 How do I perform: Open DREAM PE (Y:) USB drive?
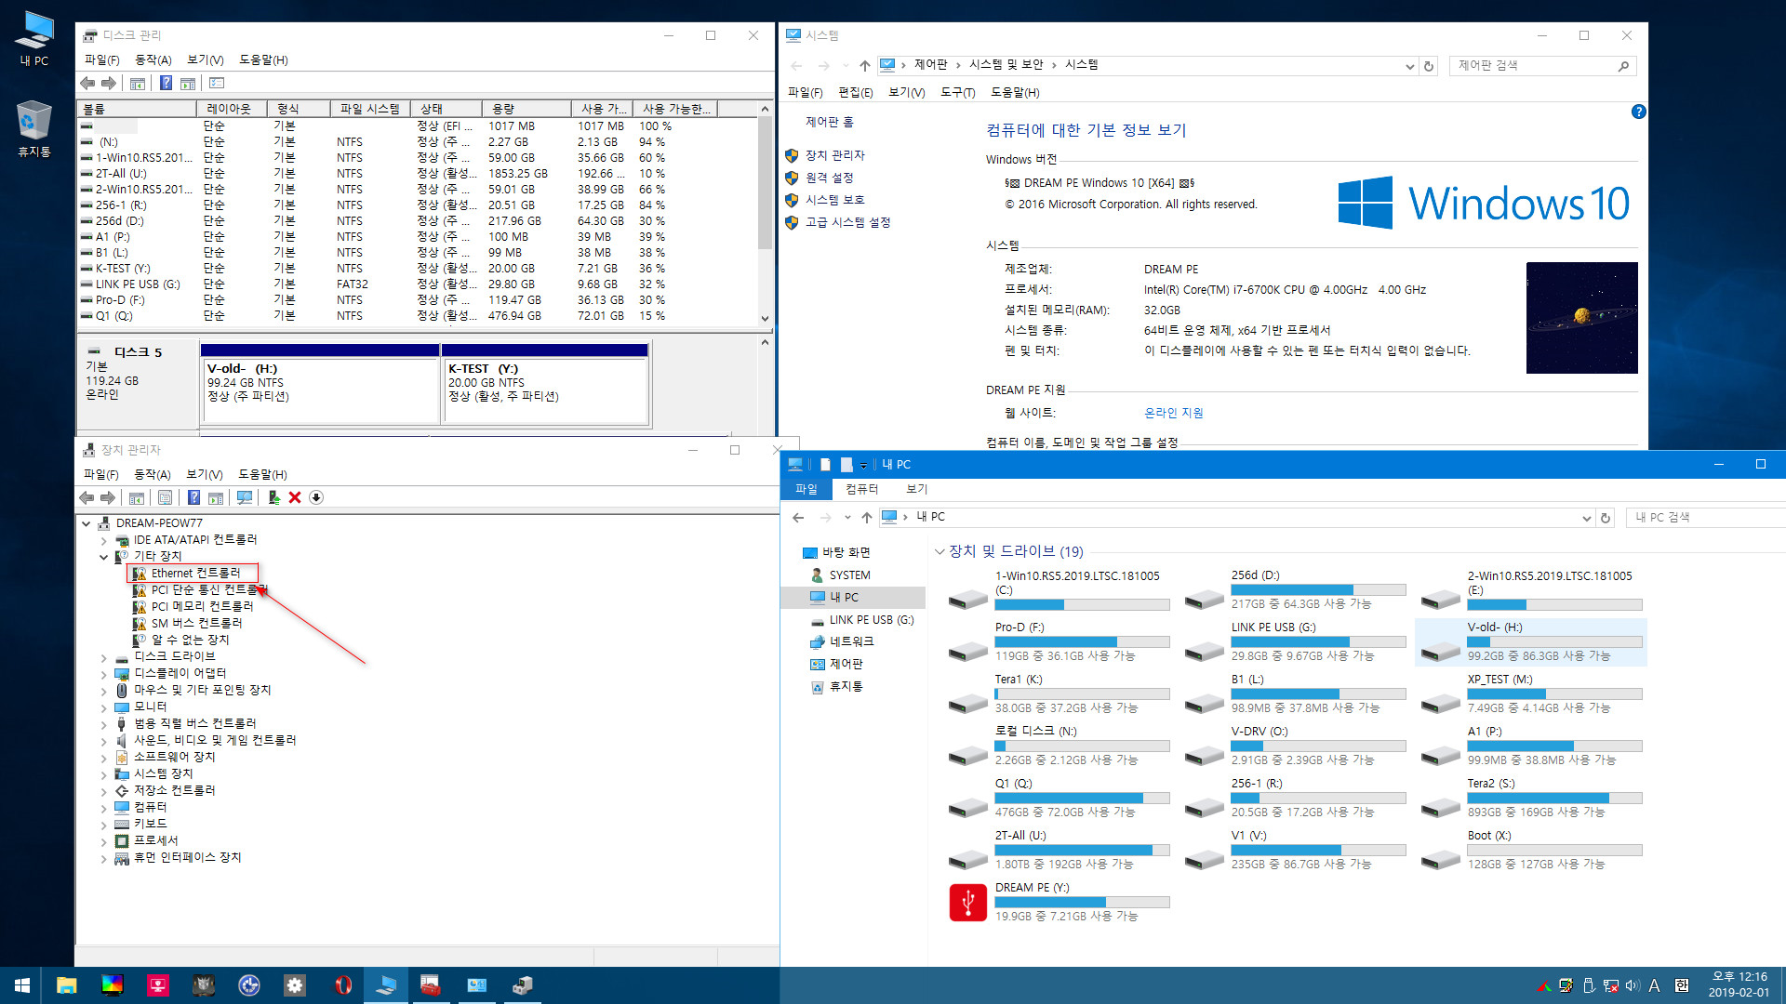[x=1060, y=902]
